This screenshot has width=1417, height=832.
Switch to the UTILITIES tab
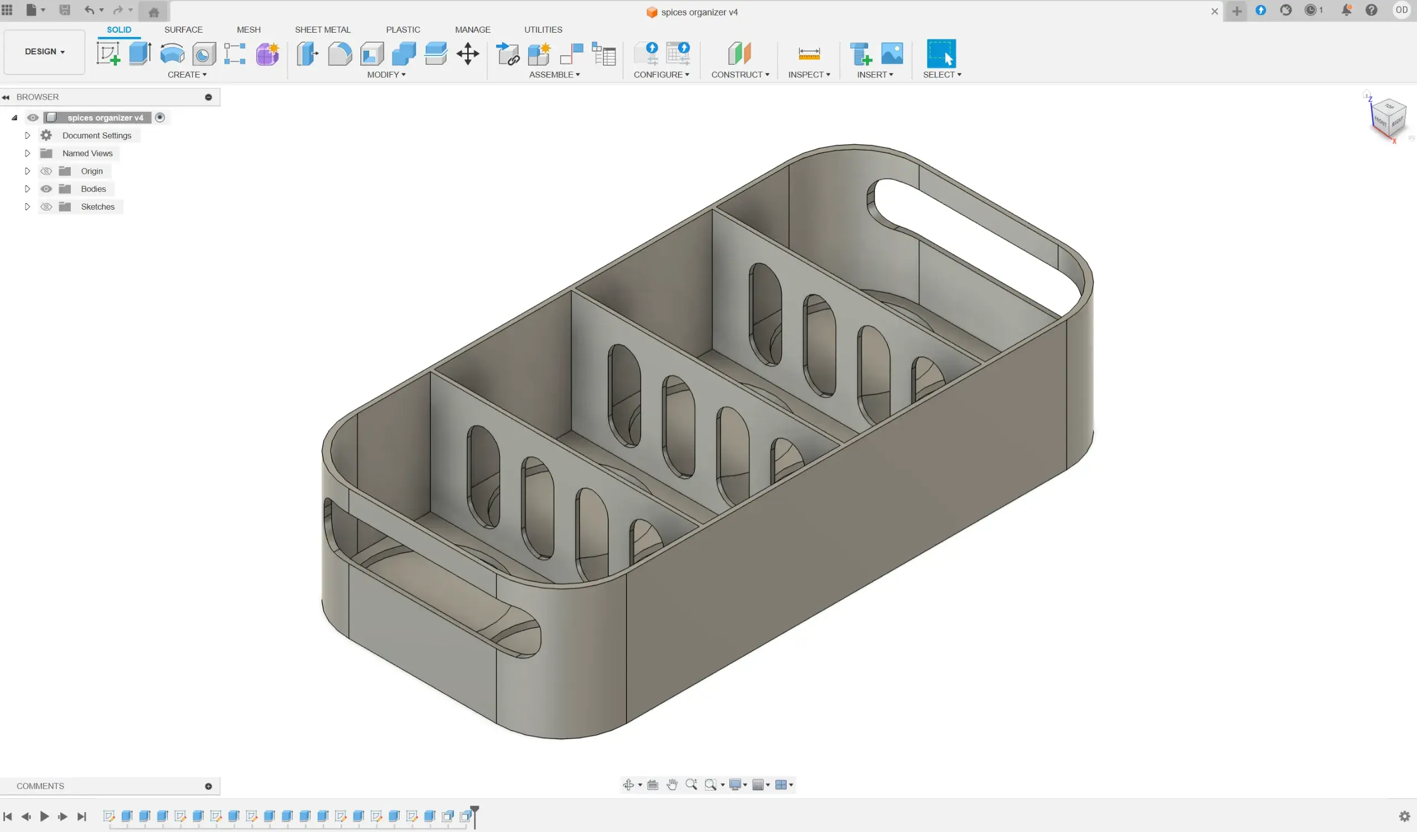pos(543,30)
